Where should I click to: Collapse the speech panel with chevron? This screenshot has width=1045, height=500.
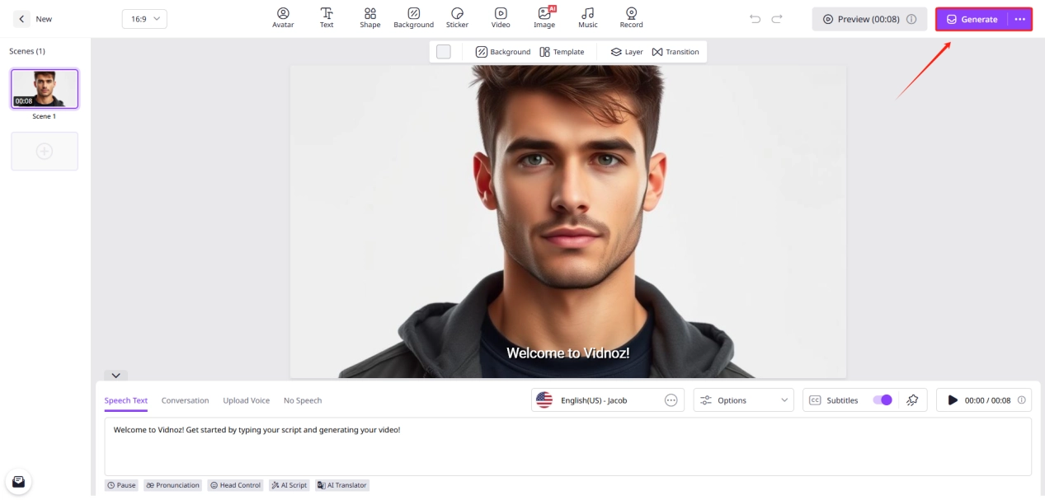point(115,376)
